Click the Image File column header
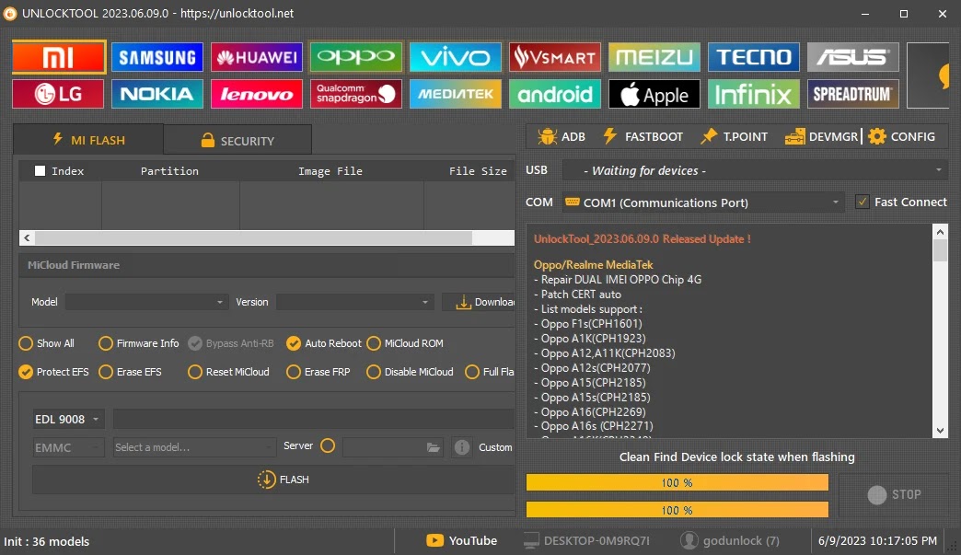Screen dimensions: 961x555 (330, 171)
